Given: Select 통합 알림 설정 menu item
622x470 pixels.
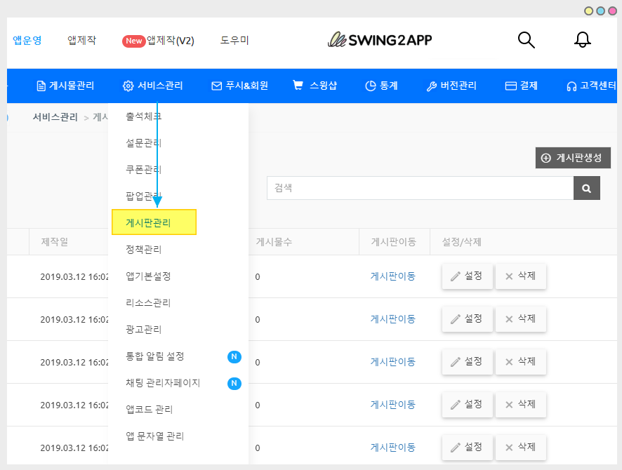Looking at the screenshot, I should (155, 356).
